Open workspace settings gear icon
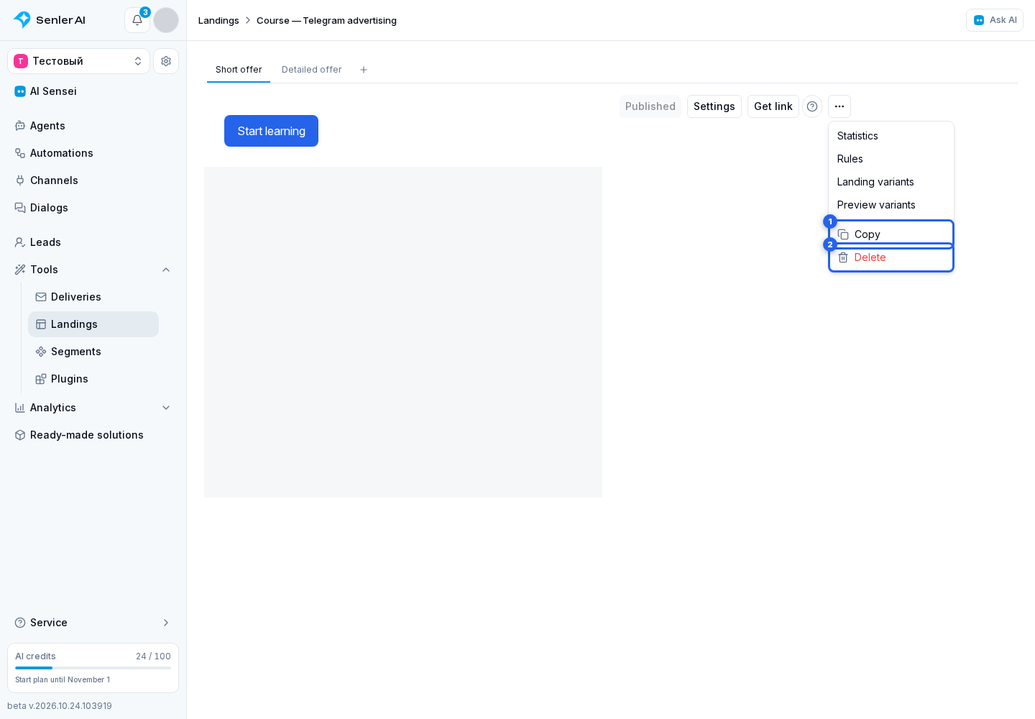This screenshot has width=1035, height=719. (x=166, y=61)
